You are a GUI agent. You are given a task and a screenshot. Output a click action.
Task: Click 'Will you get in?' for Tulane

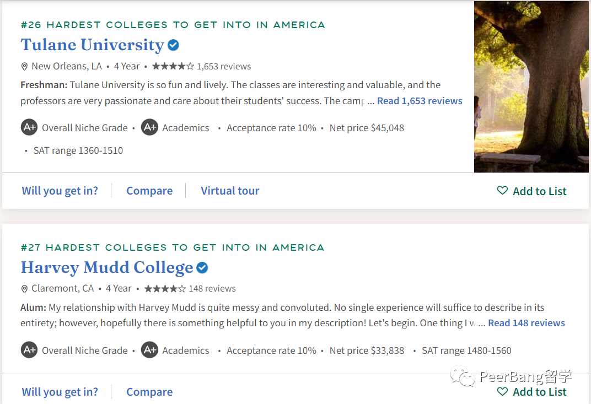60,191
